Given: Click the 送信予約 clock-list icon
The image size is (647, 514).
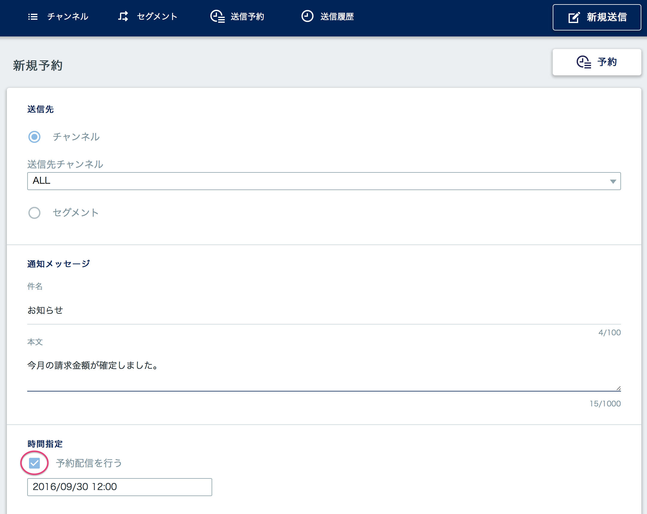Looking at the screenshot, I should (x=217, y=16).
